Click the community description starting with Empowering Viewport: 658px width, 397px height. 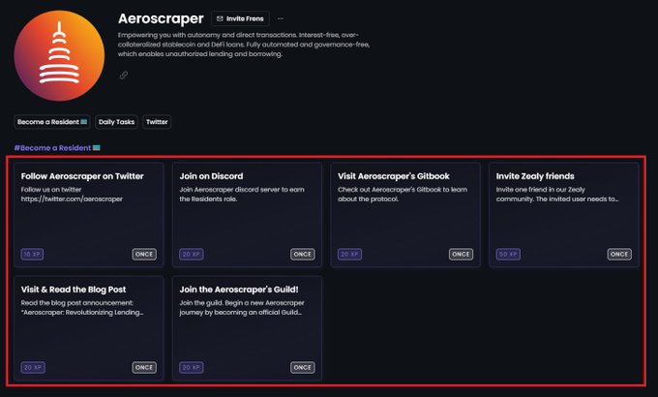[244, 45]
